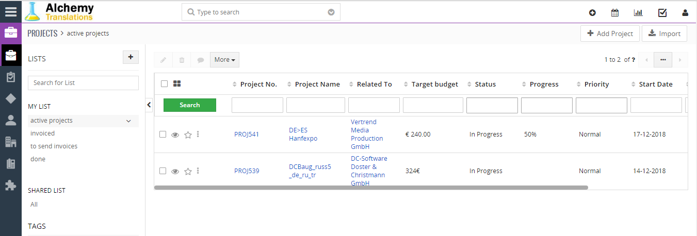The height and width of the screenshot is (236, 697).
Task: Open the tasks checkmark icon in header
Action: (x=662, y=13)
